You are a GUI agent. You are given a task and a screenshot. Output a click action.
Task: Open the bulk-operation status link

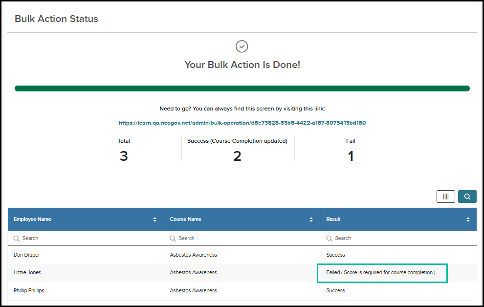pos(242,123)
